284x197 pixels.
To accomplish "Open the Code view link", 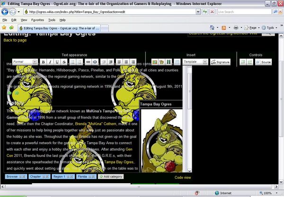I will click(x=183, y=178).
